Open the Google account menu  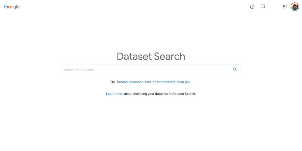point(295,7)
